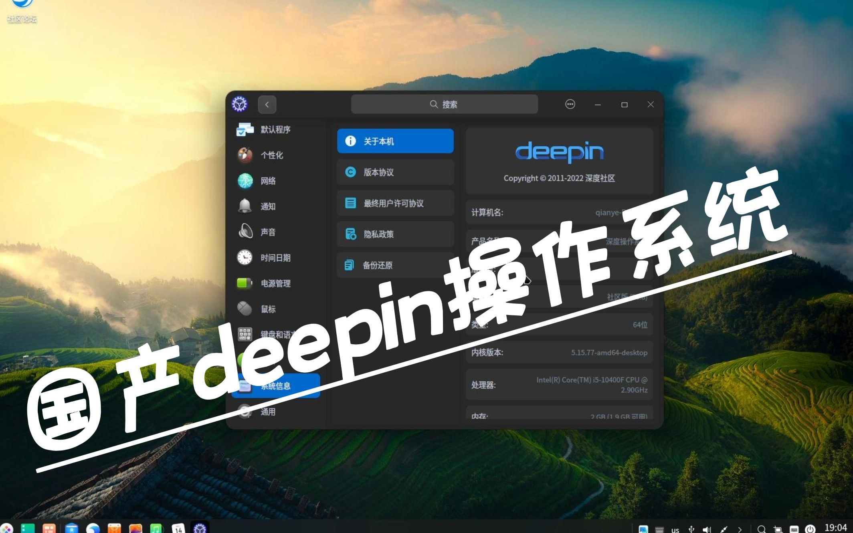Viewport: 853px width, 533px height.
Task: Open the 版本协议 page
Action: tap(395, 172)
